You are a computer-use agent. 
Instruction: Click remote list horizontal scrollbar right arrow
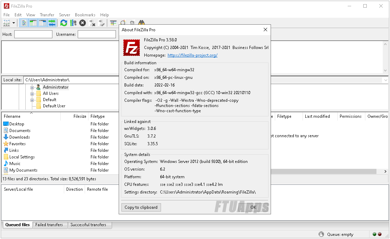(x=385, y=172)
